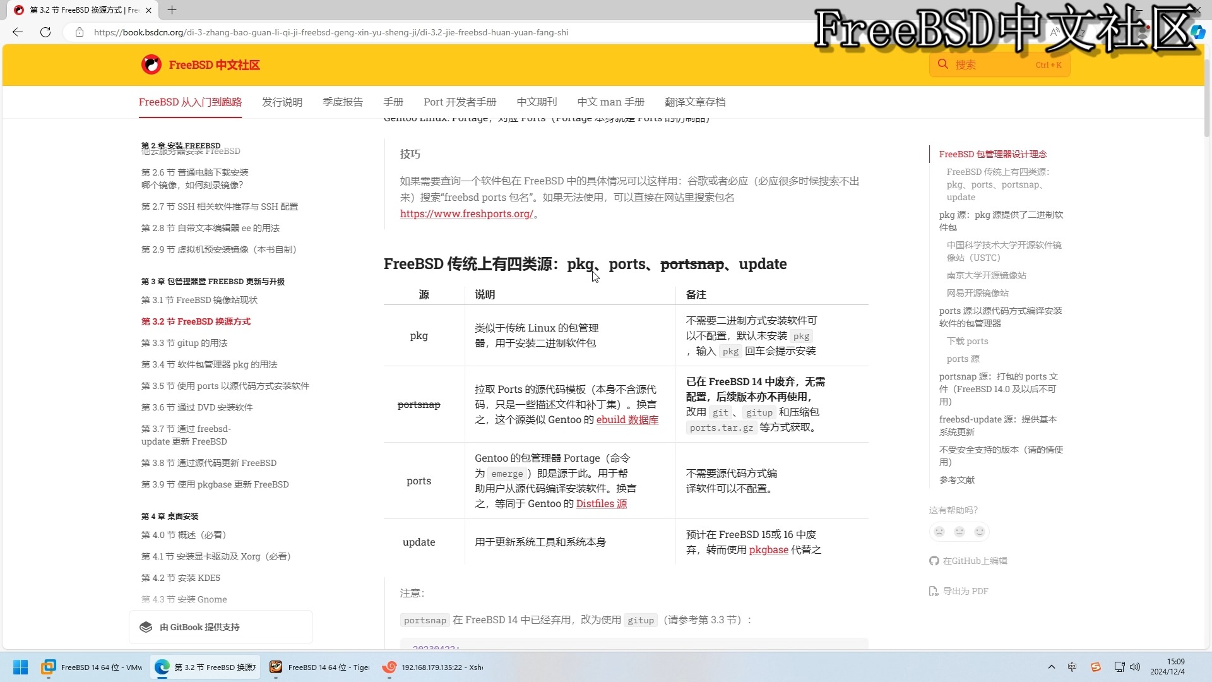Open sidebar 第 3.8 节 通过源代码更新
The height and width of the screenshot is (682, 1212).
[209, 463]
